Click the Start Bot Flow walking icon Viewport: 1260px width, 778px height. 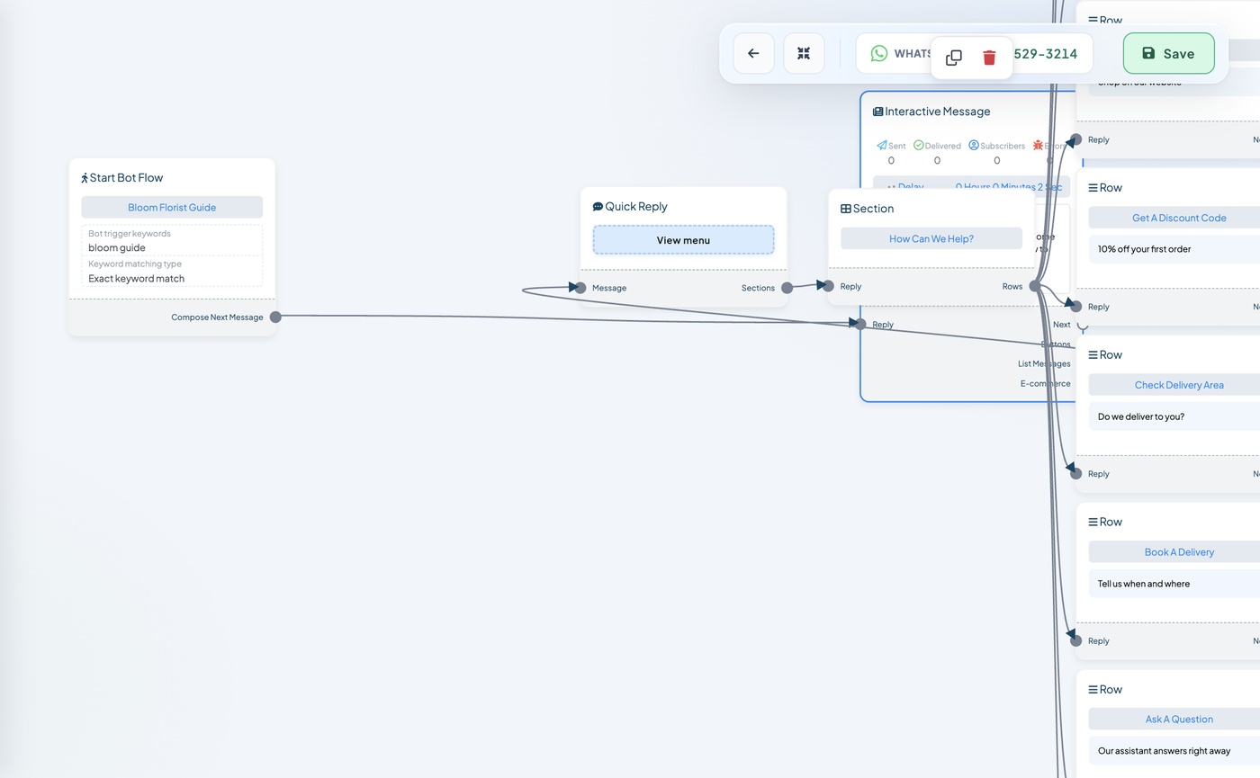85,178
